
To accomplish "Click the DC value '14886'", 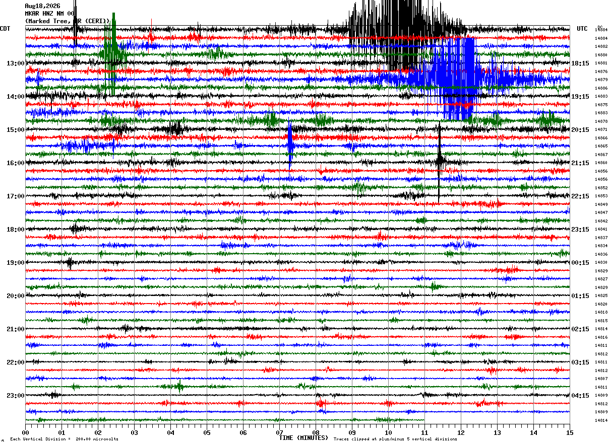I will point(601,88).
